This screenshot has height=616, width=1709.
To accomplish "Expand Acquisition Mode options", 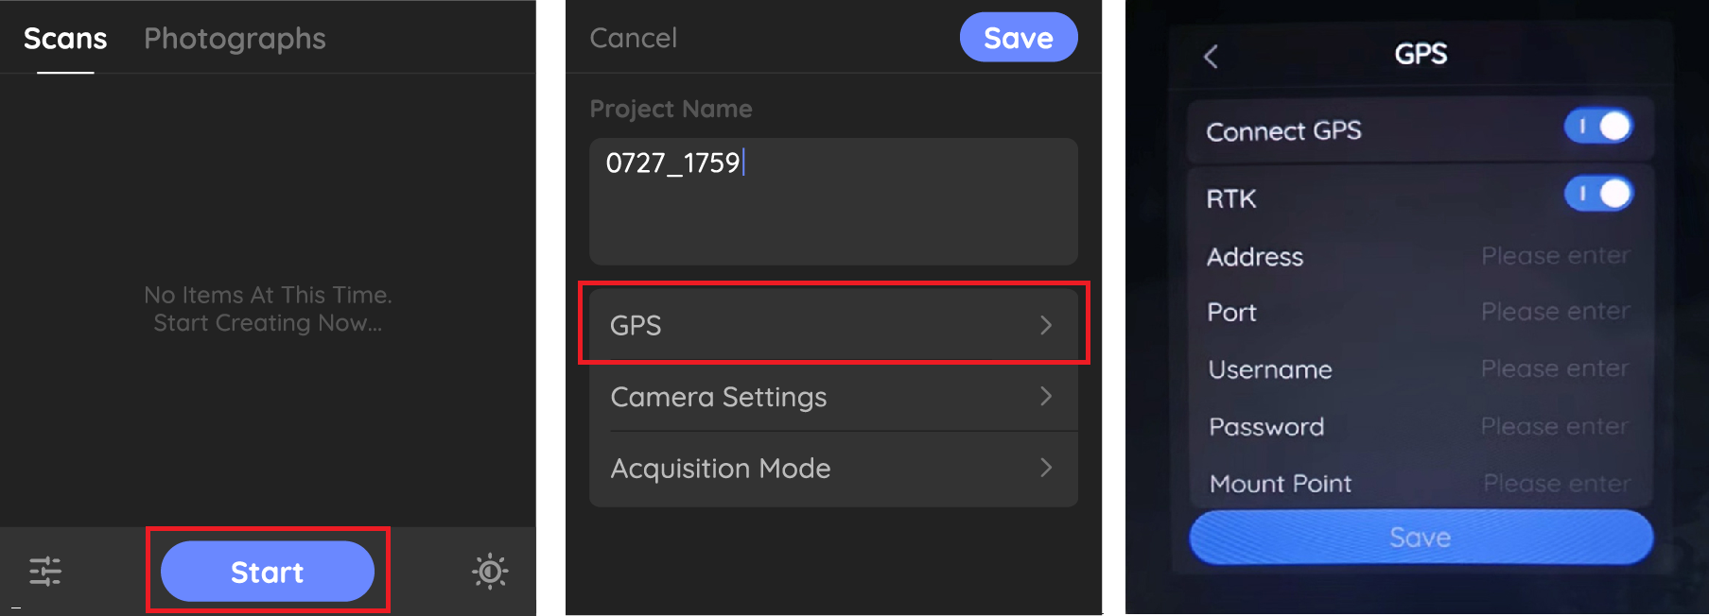I will click(832, 469).
